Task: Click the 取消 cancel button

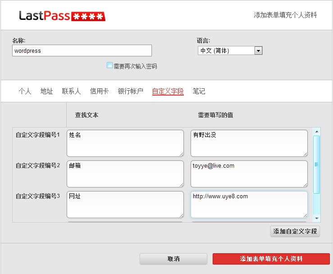Action: point(173,259)
